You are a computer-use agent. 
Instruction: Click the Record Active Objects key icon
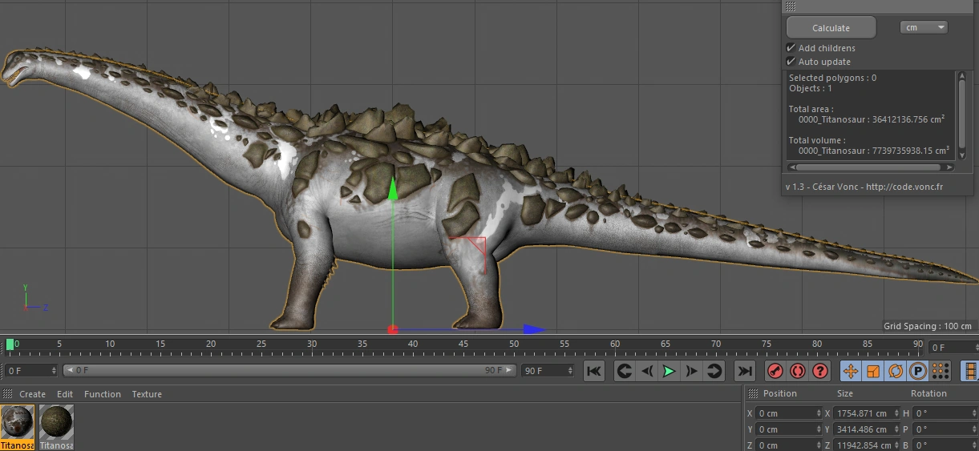pyautogui.click(x=775, y=371)
